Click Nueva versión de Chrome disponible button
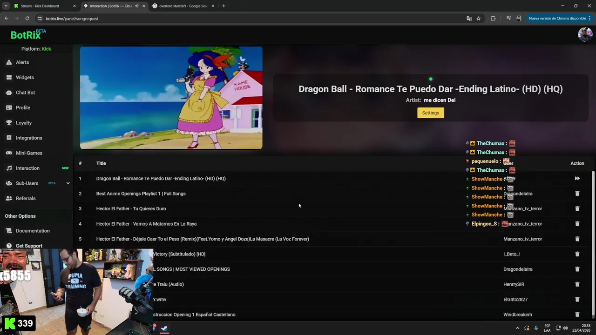 [557, 19]
